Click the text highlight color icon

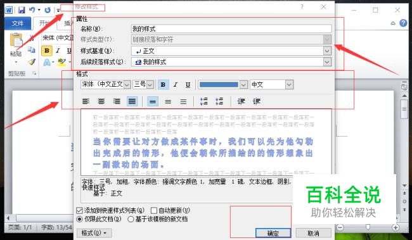[61, 62]
